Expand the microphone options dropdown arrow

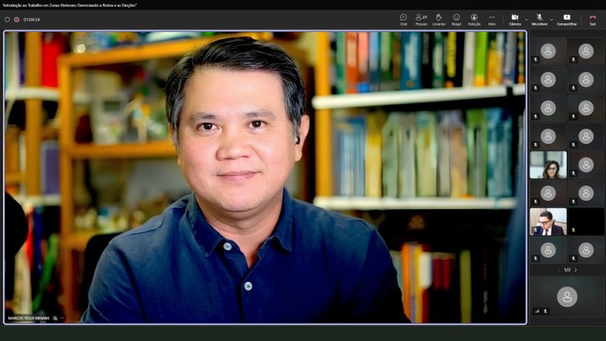552,20
